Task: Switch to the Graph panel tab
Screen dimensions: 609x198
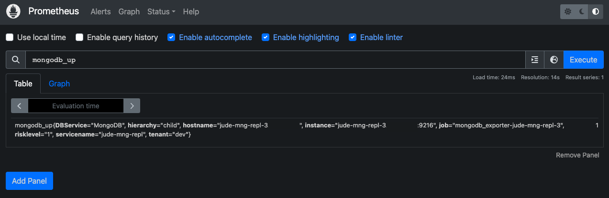Action: click(59, 83)
